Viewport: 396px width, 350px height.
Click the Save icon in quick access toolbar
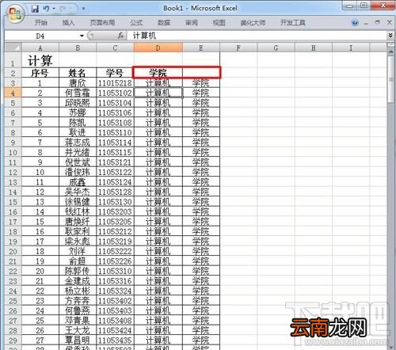coord(35,9)
